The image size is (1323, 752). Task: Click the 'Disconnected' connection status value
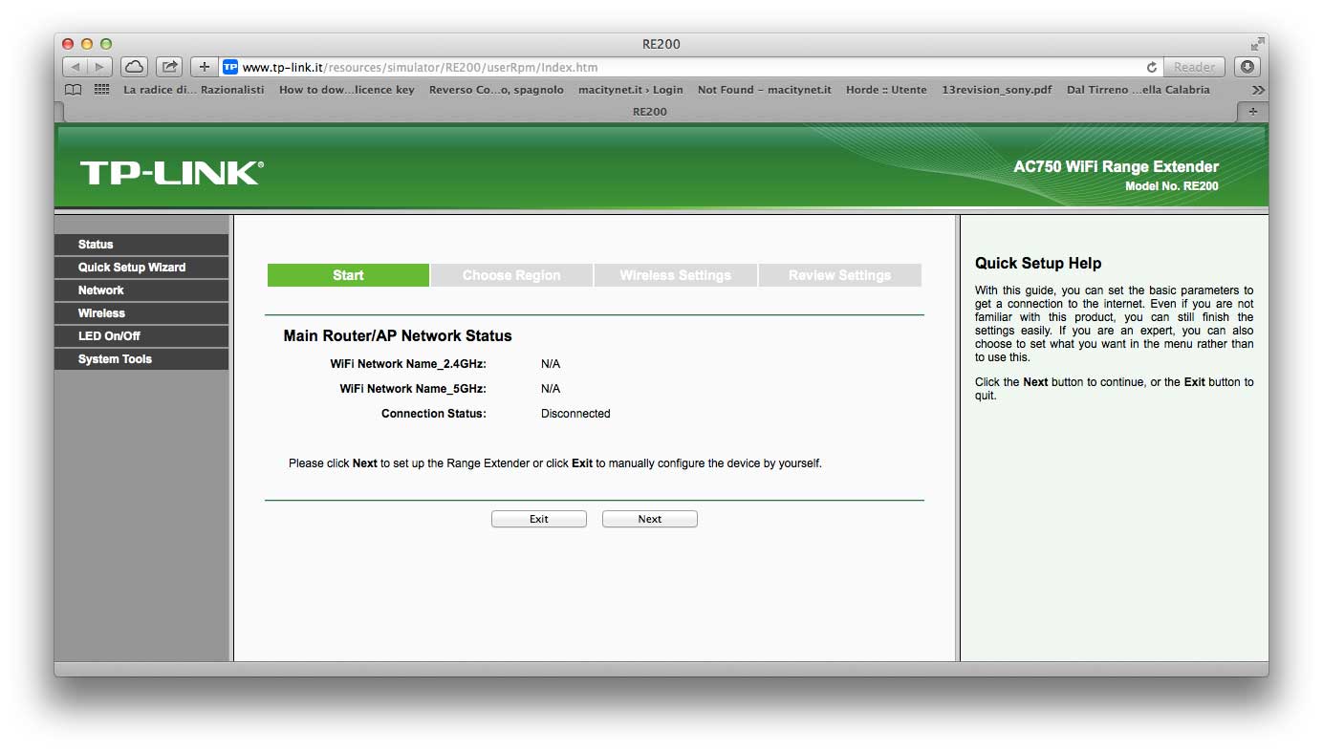pyautogui.click(x=575, y=414)
